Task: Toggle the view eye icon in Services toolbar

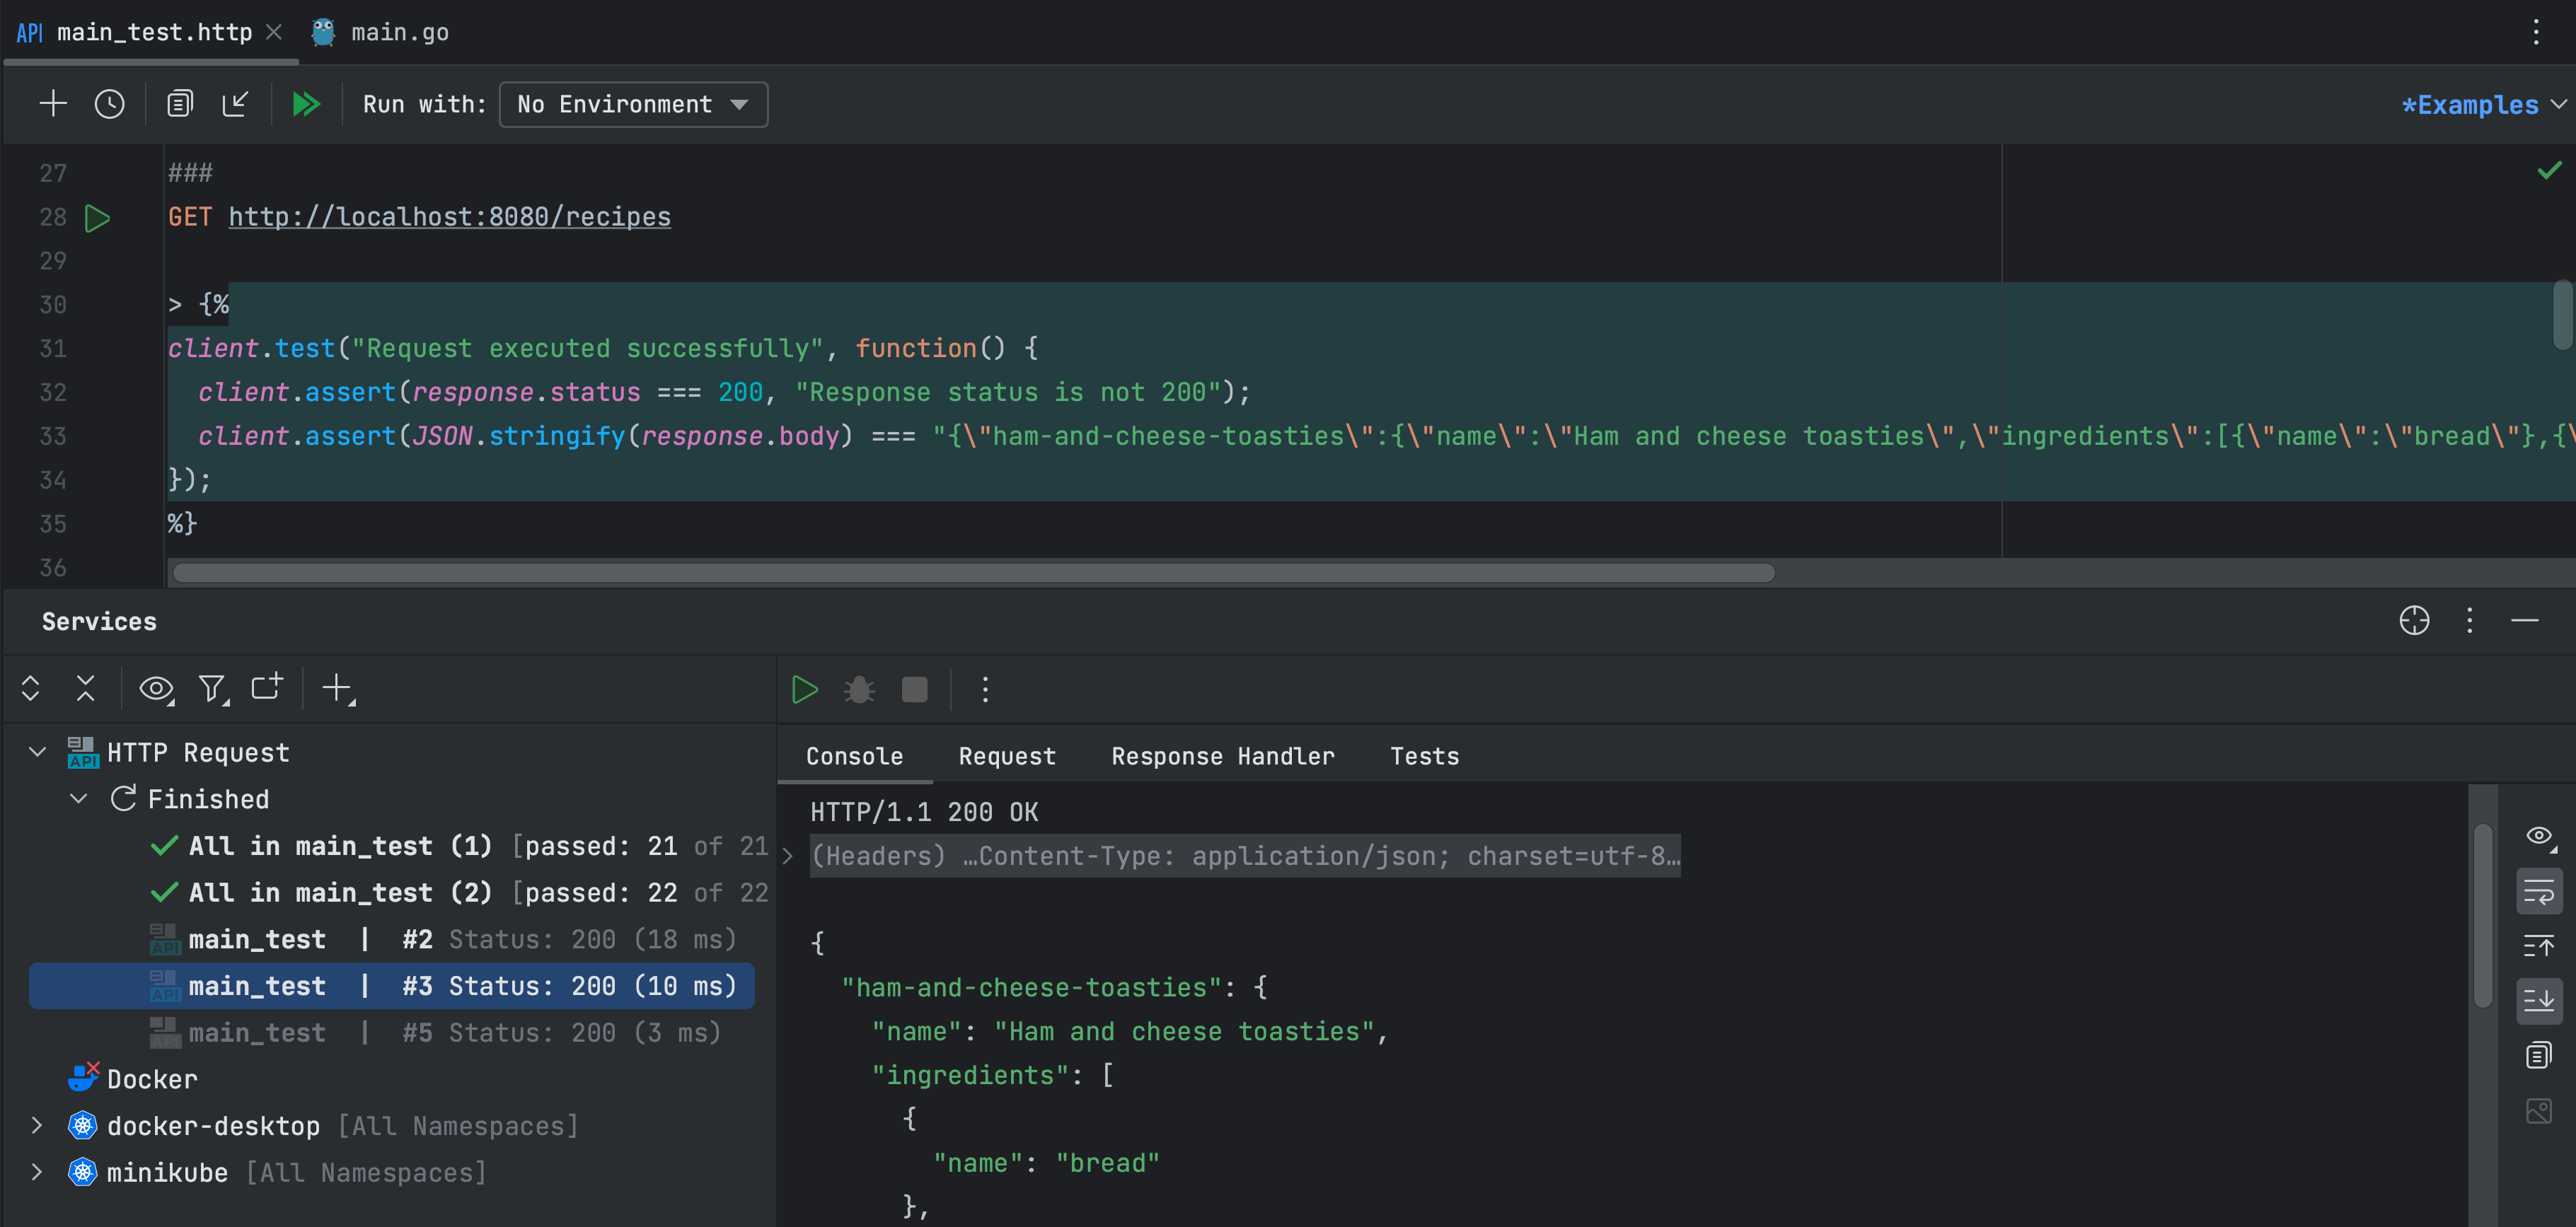Action: pyautogui.click(x=155, y=688)
